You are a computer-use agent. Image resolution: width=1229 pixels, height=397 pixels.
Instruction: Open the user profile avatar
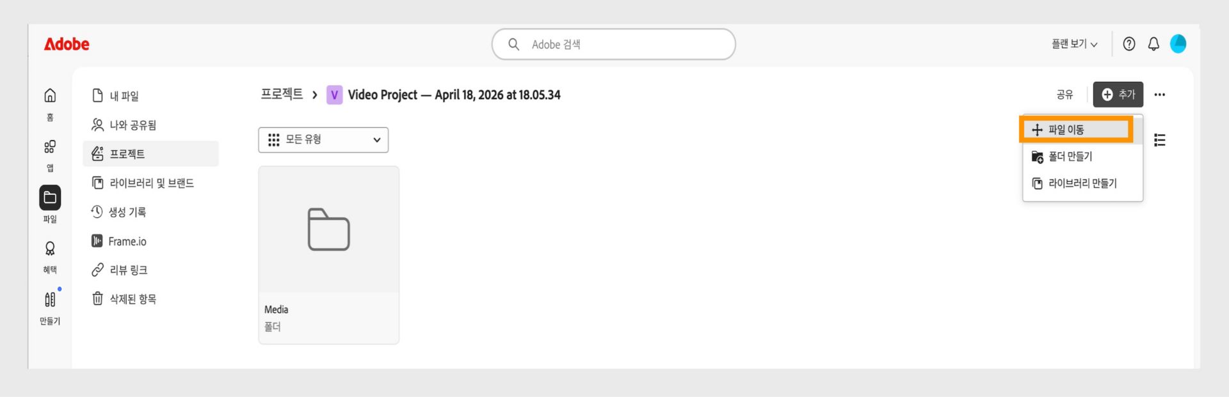tap(1178, 44)
